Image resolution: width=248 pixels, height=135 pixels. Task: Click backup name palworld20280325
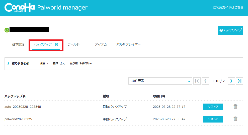tap(18, 119)
